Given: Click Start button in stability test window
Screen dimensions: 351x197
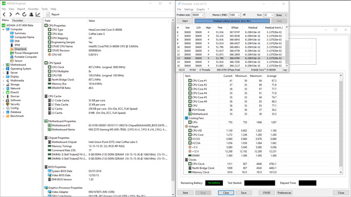Looking at the screenshot, I should point(185,193).
